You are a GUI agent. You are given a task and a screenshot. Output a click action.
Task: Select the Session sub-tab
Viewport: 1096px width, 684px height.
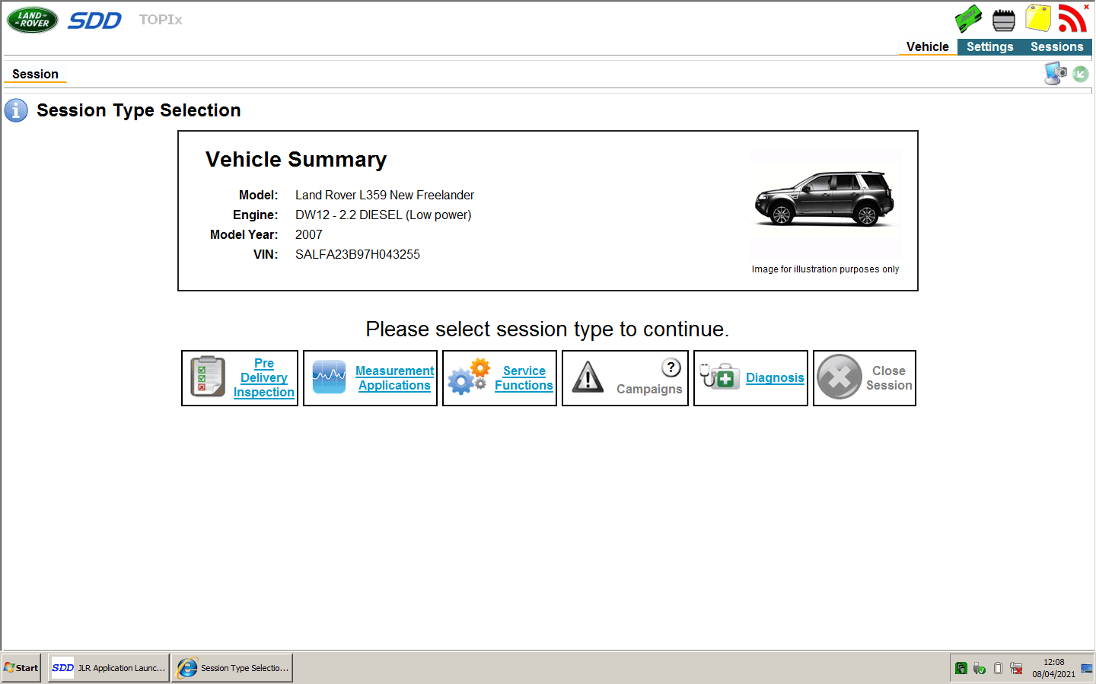point(35,74)
